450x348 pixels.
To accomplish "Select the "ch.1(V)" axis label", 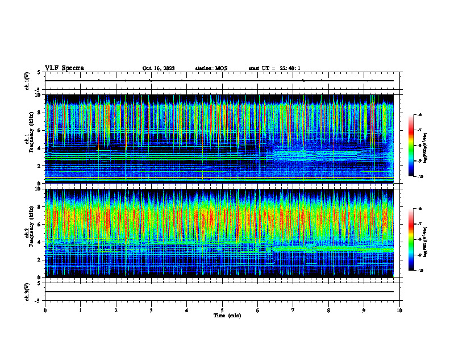I will tap(27, 81).
